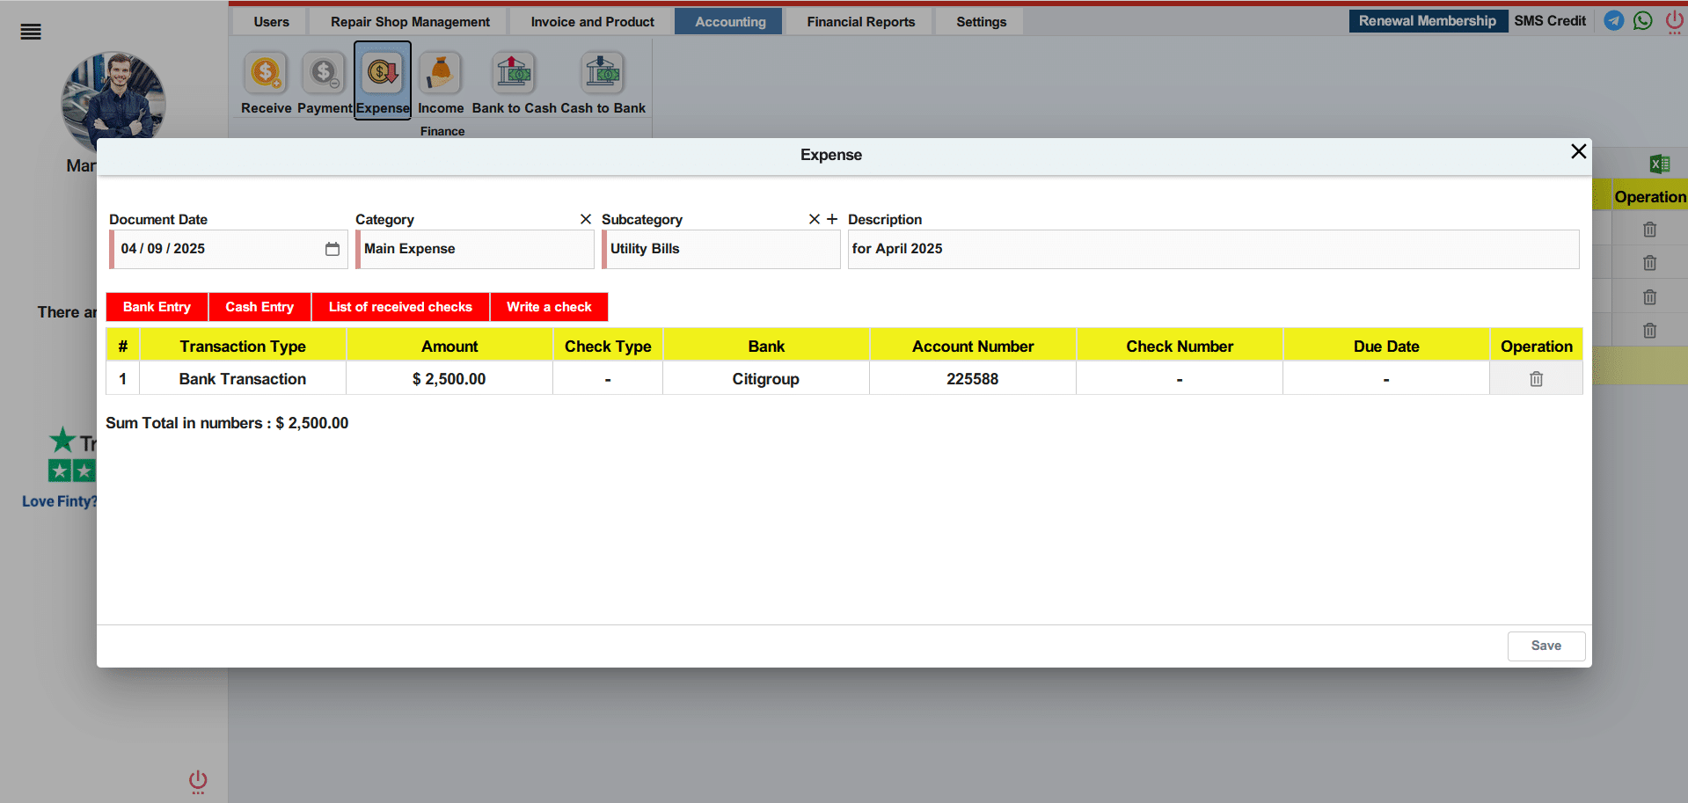The height and width of the screenshot is (803, 1688).
Task: Click the Bank Transaction type cell
Action: (x=243, y=379)
